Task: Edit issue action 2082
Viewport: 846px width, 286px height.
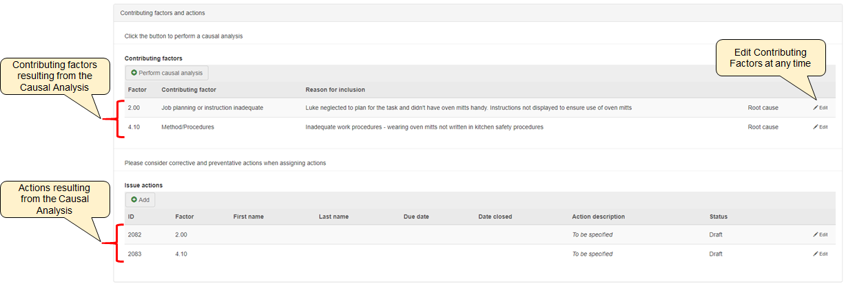Action: pyautogui.click(x=820, y=234)
